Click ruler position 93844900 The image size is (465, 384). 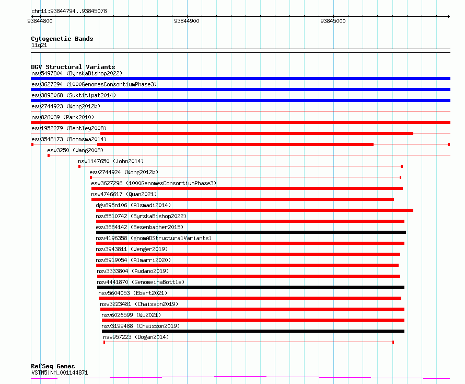point(187,21)
